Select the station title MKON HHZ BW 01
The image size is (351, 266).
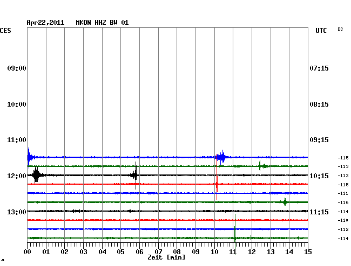(x=102, y=23)
